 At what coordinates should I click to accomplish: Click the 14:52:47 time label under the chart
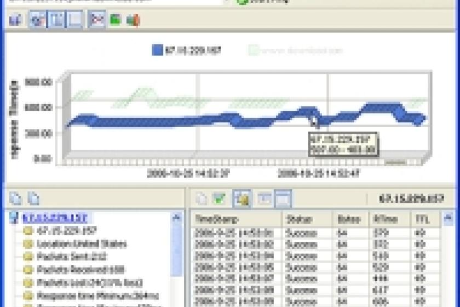click(319, 173)
